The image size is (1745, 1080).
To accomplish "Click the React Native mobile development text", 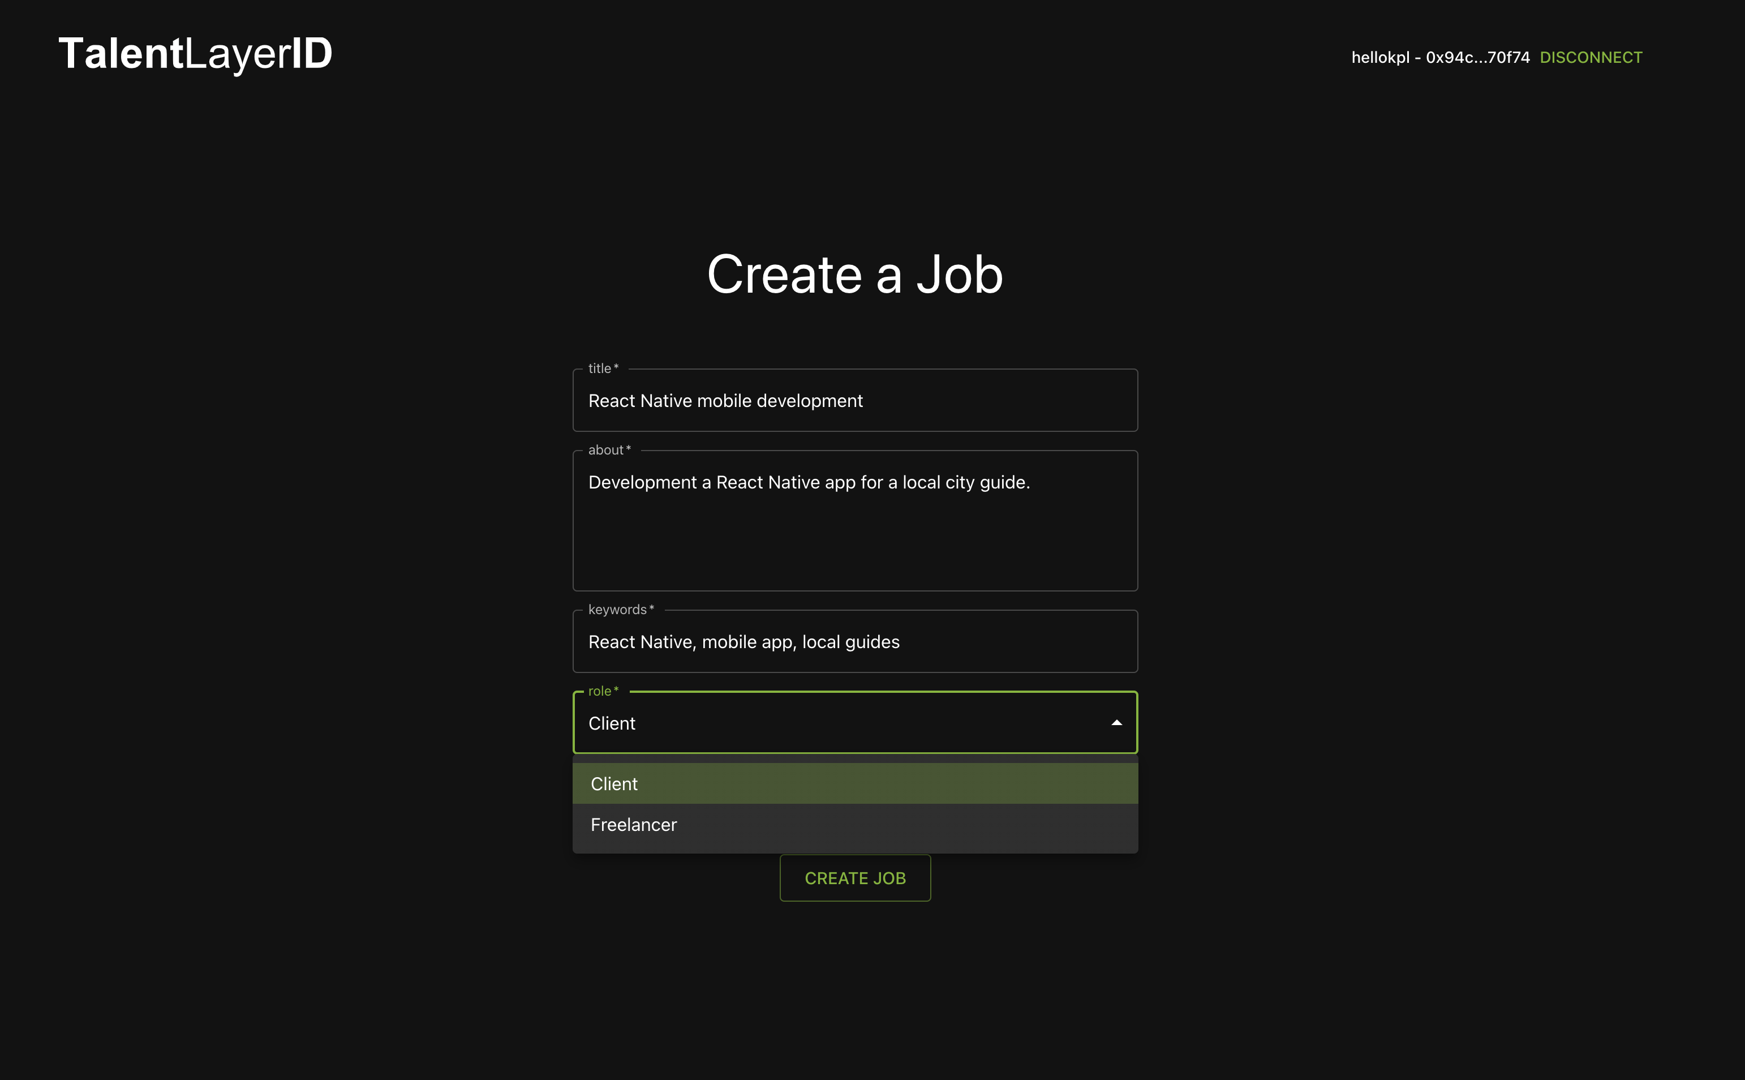I will click(725, 401).
